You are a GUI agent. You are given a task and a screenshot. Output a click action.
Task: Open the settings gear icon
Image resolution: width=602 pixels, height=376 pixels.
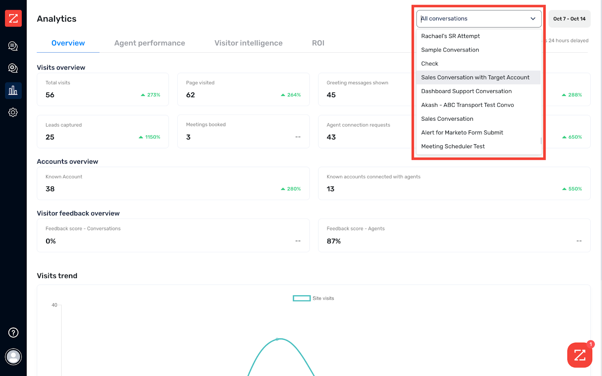pyautogui.click(x=13, y=112)
